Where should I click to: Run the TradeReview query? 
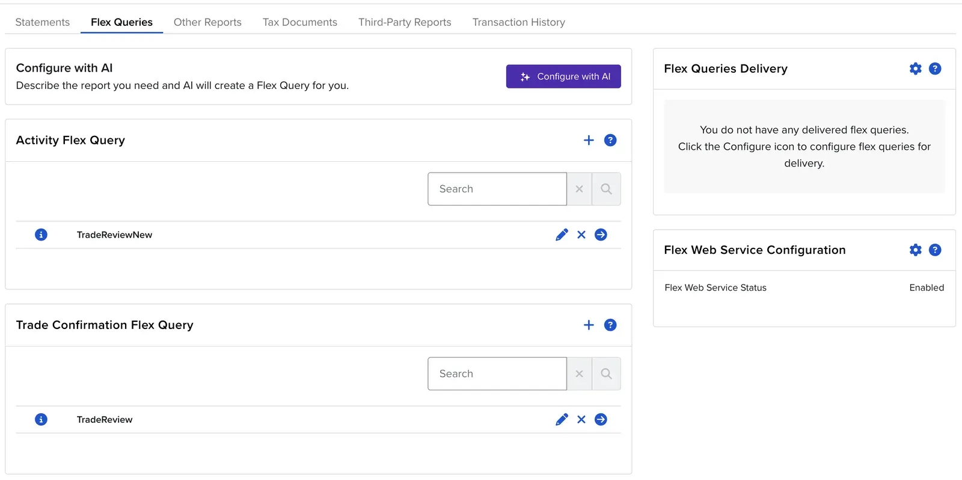pyautogui.click(x=601, y=419)
